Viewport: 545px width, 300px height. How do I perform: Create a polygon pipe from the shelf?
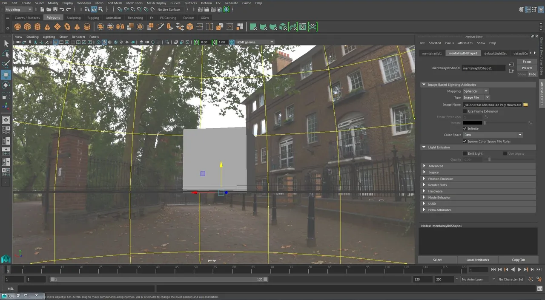(87, 27)
